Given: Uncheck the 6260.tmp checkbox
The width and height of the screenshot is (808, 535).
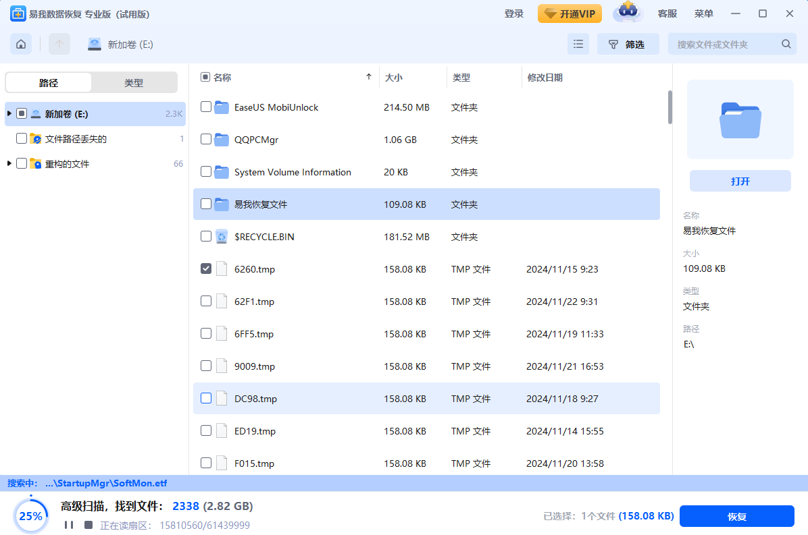Looking at the screenshot, I should click(205, 269).
